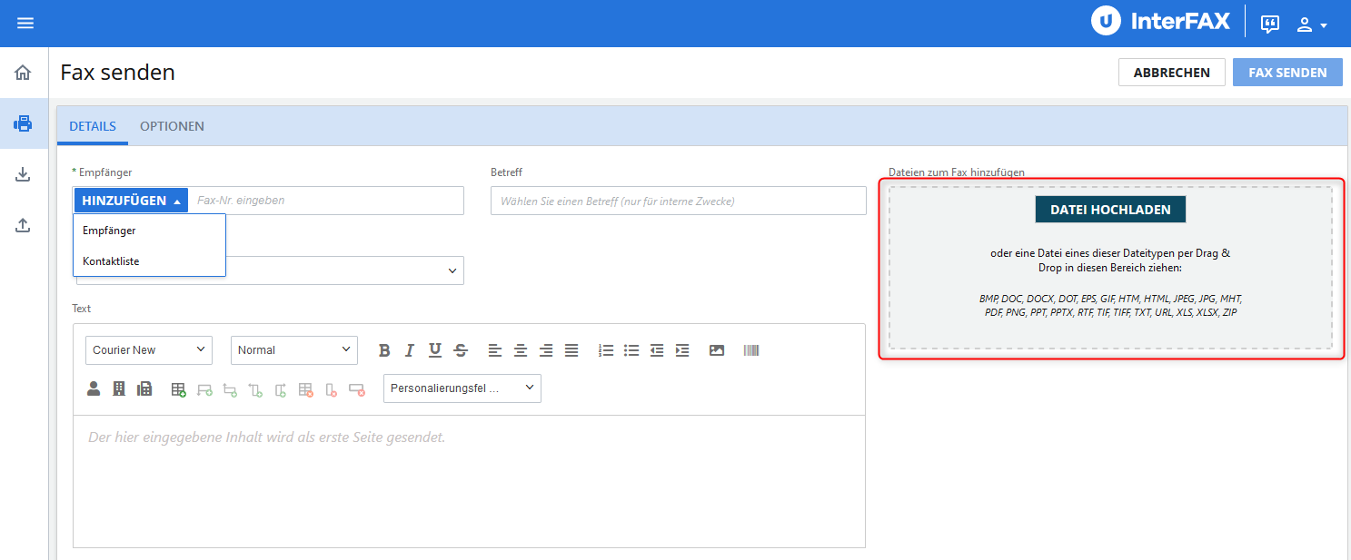Screen dimensions: 1351x560
Task: Open the hamburger navigation menu
Action: tap(25, 24)
